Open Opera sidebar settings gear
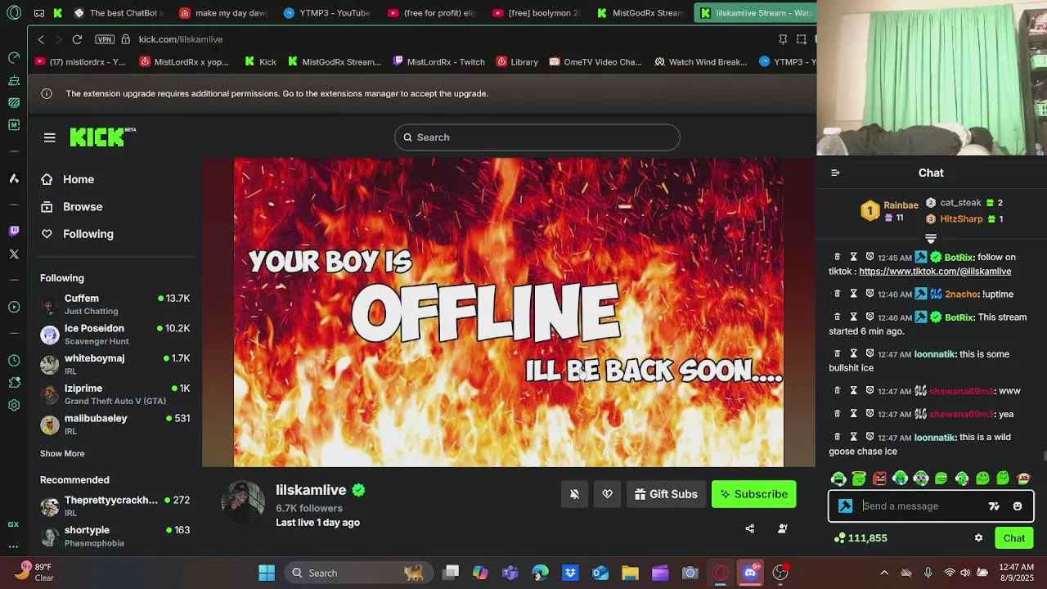This screenshot has height=589, width=1047. pyautogui.click(x=14, y=405)
